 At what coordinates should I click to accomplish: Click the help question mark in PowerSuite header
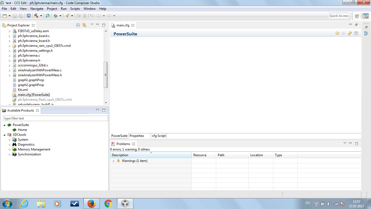[356, 33]
